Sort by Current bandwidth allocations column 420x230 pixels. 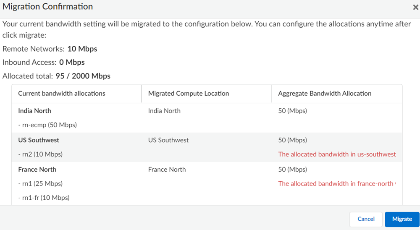(x=62, y=94)
